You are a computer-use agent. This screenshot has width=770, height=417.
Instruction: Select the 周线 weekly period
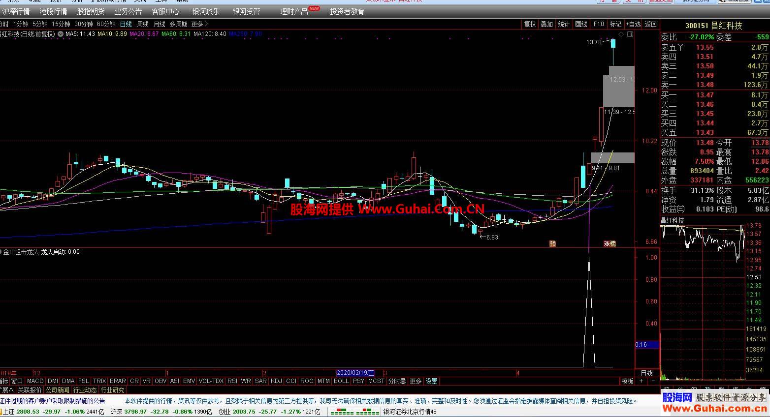(143, 24)
